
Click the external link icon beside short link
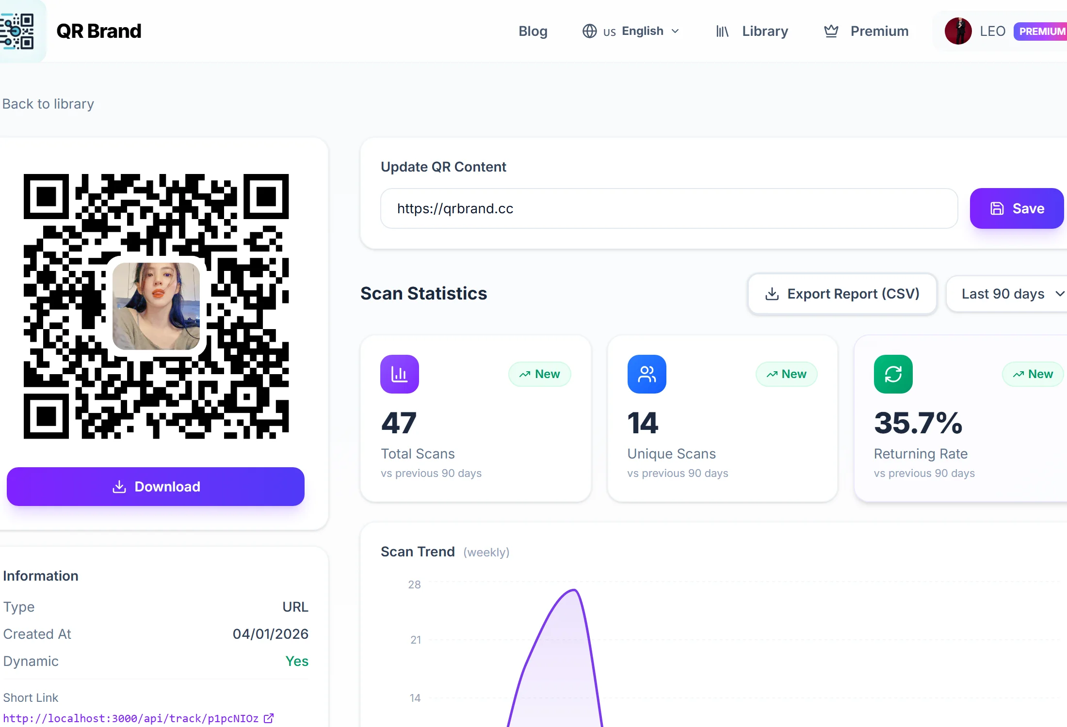click(269, 718)
